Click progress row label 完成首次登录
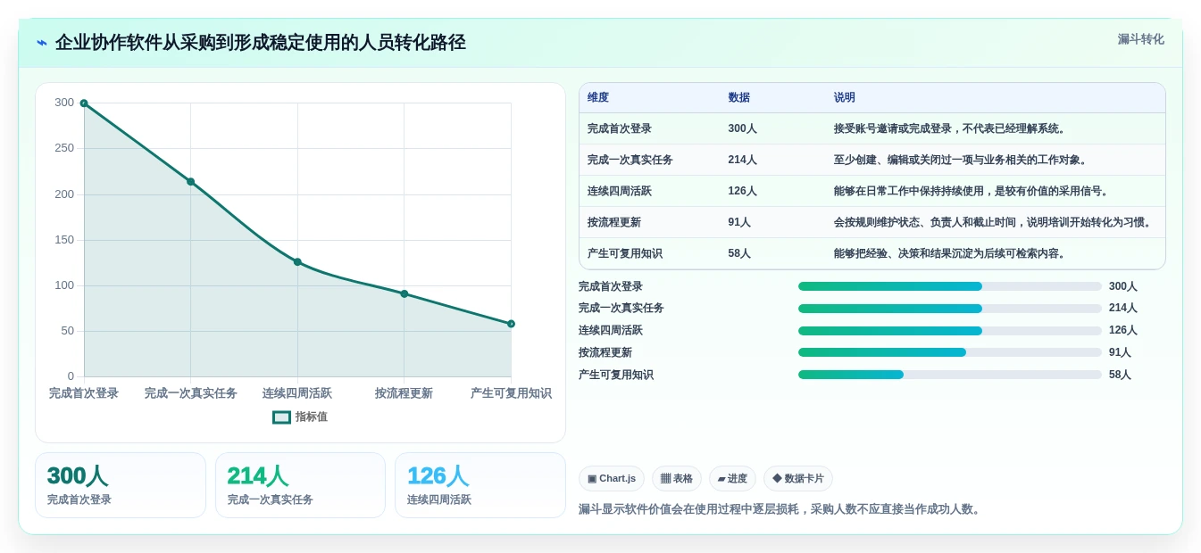This screenshot has width=1201, height=553. [x=611, y=286]
